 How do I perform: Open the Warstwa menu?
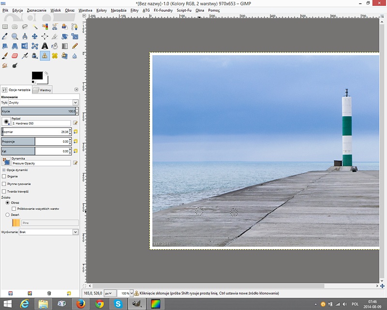86,10
